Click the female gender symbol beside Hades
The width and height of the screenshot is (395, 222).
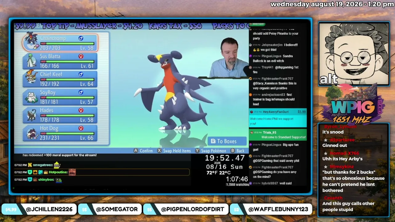[81, 110]
